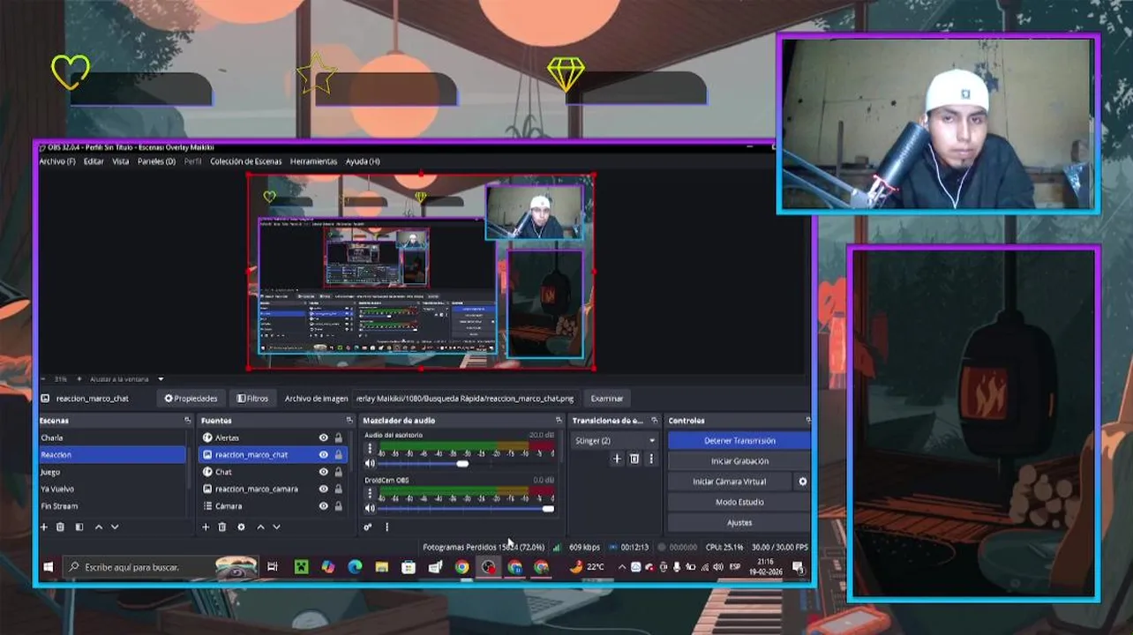Open Microsoft Edge from the taskbar
This screenshot has width=1133, height=635.
coord(355,567)
